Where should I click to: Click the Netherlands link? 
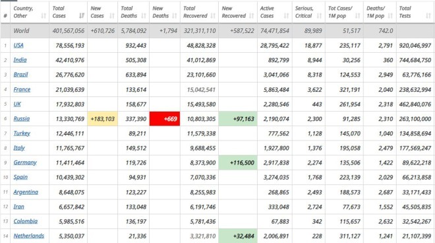pos(29,236)
